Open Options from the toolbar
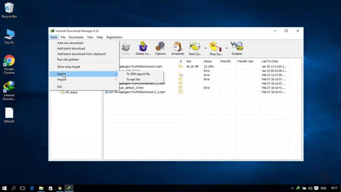This screenshot has width=341, height=192. click(160, 48)
